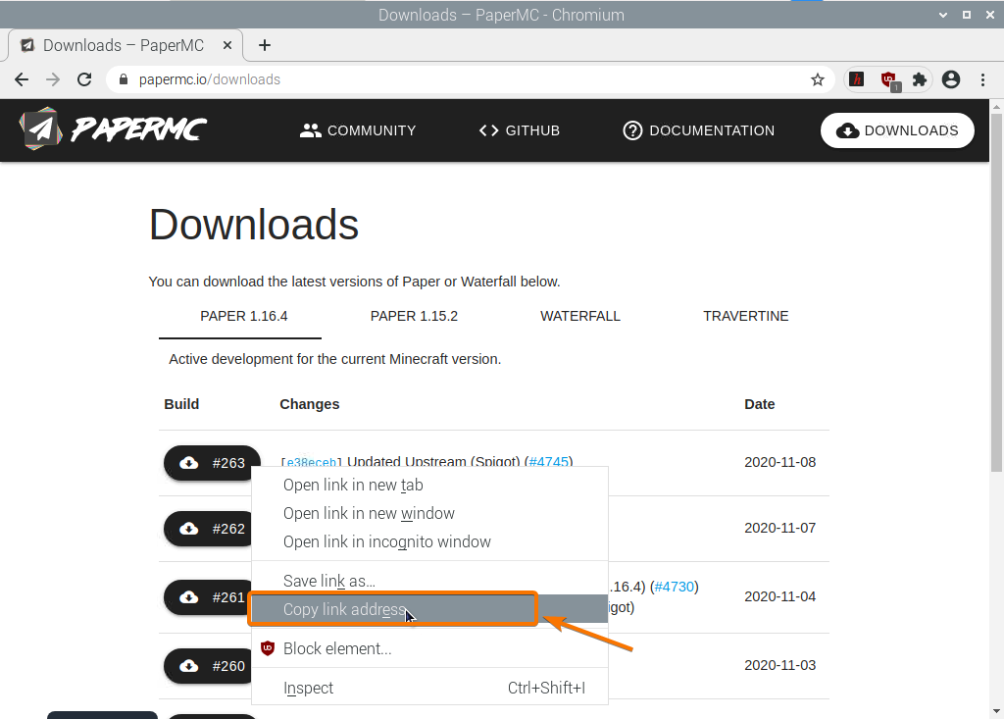Open the Documentation nav link

698,130
